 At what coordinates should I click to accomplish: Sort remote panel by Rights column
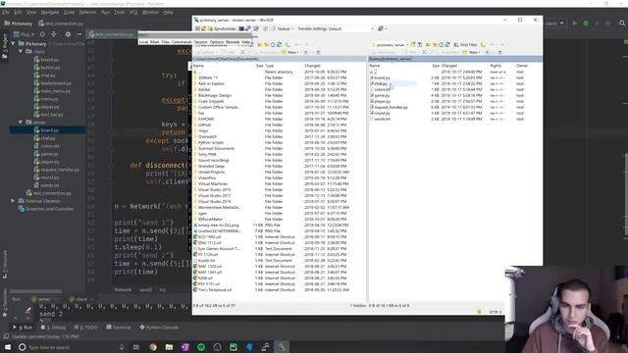tap(496, 66)
